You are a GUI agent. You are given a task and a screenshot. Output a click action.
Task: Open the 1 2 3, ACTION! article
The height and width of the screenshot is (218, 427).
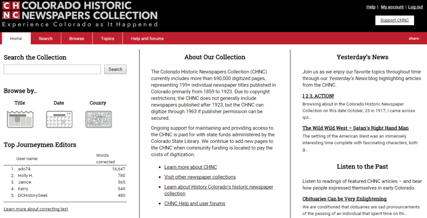pos(318,96)
